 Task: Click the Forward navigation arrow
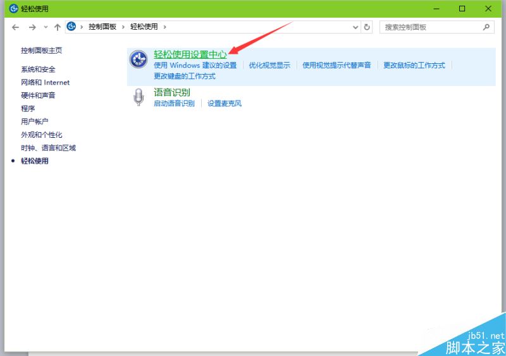(x=32, y=27)
